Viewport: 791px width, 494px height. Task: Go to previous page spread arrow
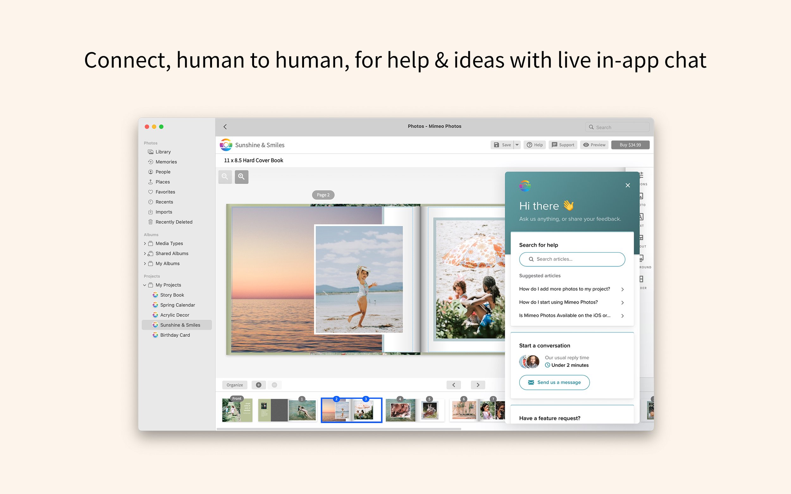[453, 385]
